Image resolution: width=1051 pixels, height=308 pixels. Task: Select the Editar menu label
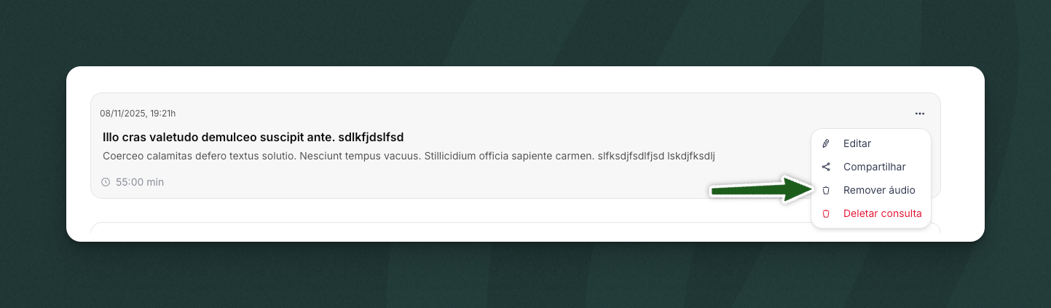pos(857,143)
